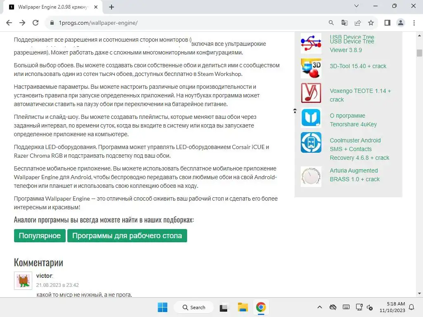Screen dimensions: 423x317
Task: Click Программы для рабочего стола button
Action: click(127, 236)
